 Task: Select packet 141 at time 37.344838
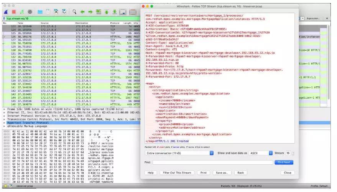[x=71, y=88]
